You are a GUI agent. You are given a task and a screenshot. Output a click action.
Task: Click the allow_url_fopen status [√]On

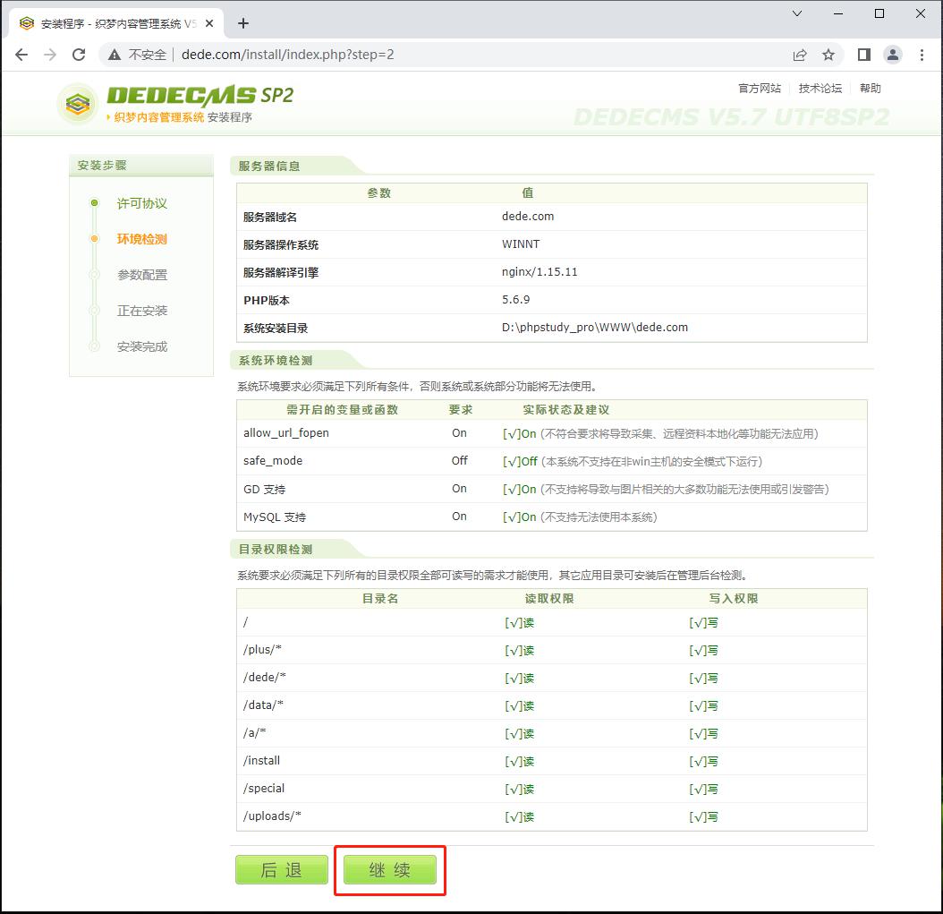coord(519,434)
